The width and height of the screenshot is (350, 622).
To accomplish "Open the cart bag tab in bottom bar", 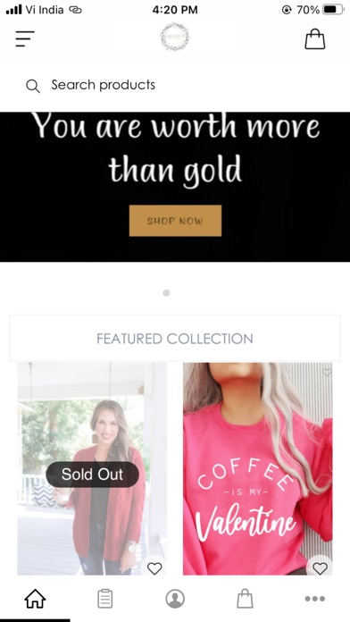I will (245, 598).
